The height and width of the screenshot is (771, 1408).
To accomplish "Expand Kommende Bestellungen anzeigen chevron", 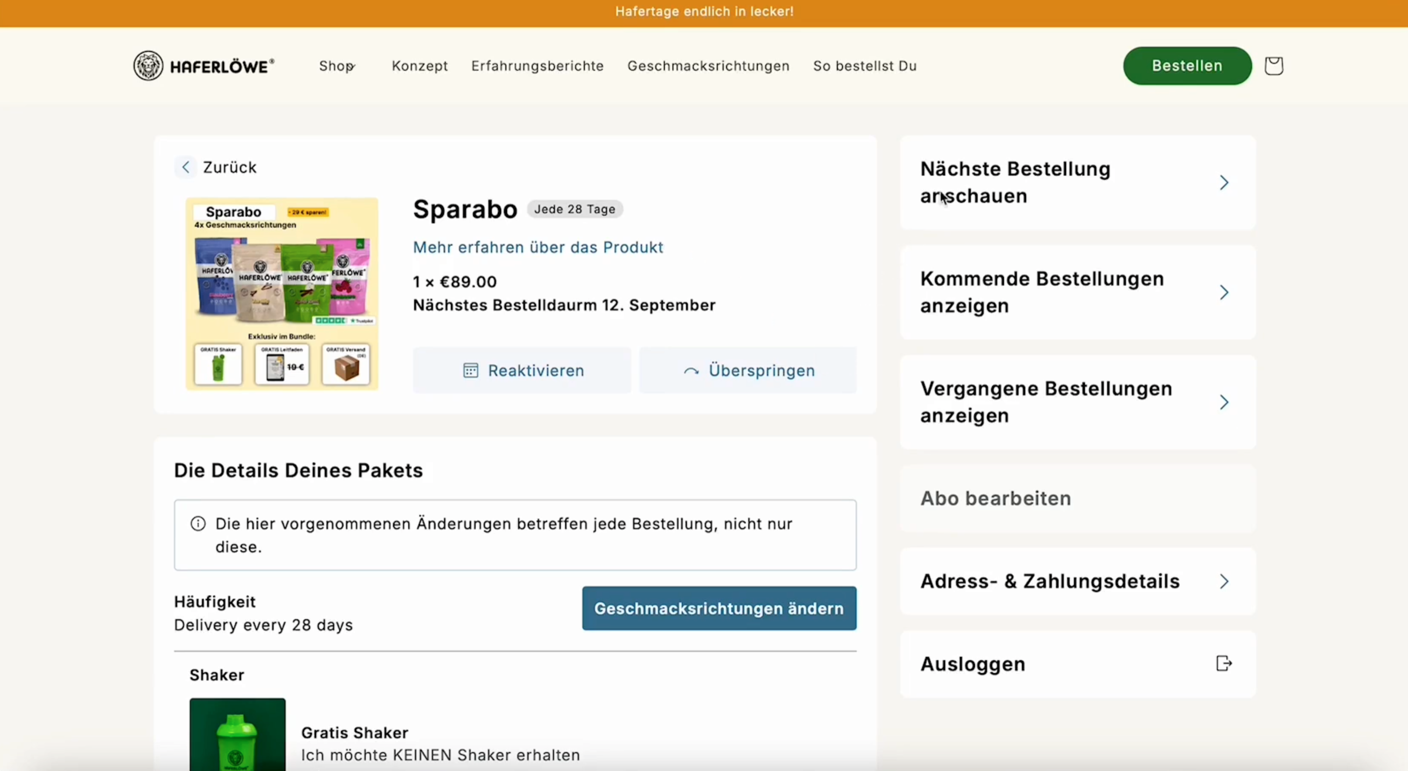I will 1224,293.
